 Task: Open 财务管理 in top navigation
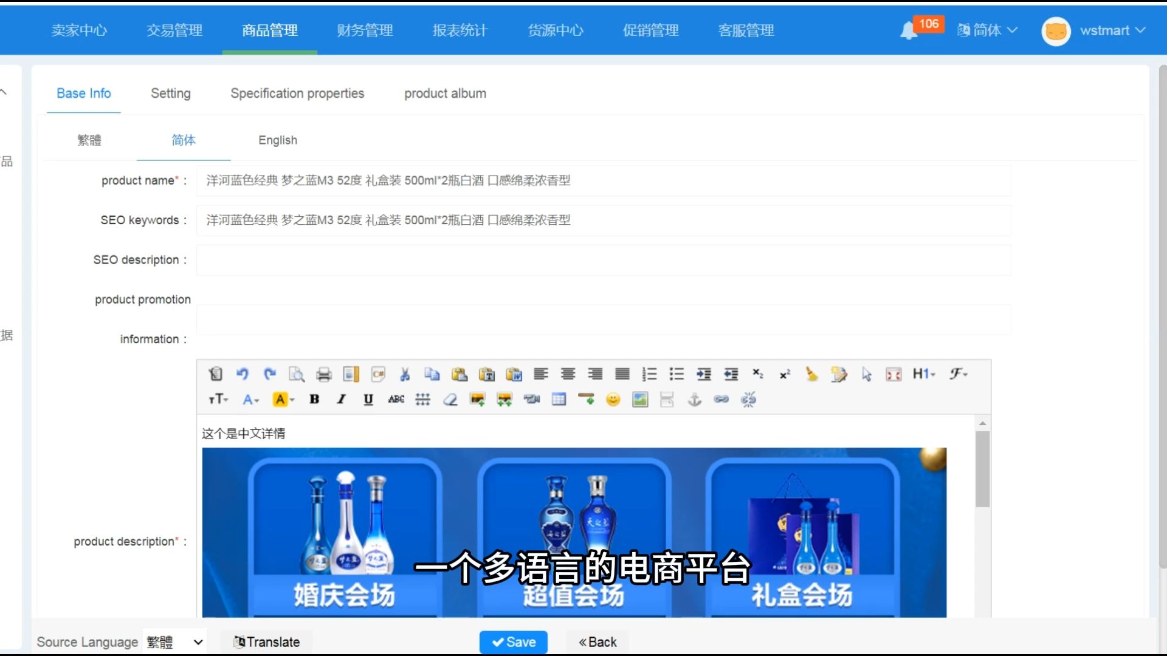[x=365, y=30]
